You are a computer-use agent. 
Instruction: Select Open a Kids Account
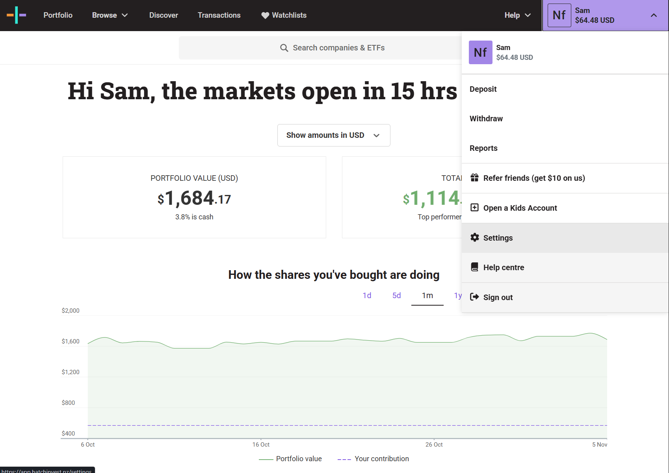coord(565,208)
